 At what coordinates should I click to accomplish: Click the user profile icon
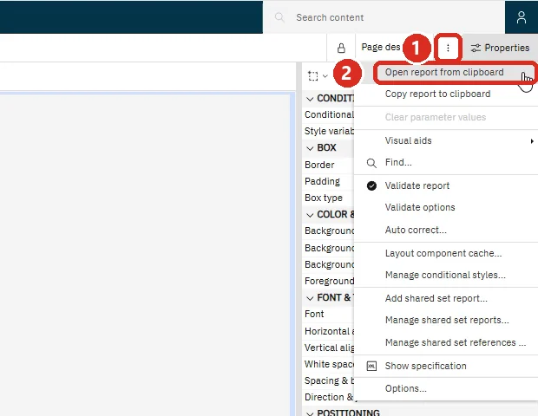(x=522, y=17)
